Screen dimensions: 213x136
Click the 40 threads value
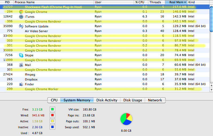coord(162,31)
